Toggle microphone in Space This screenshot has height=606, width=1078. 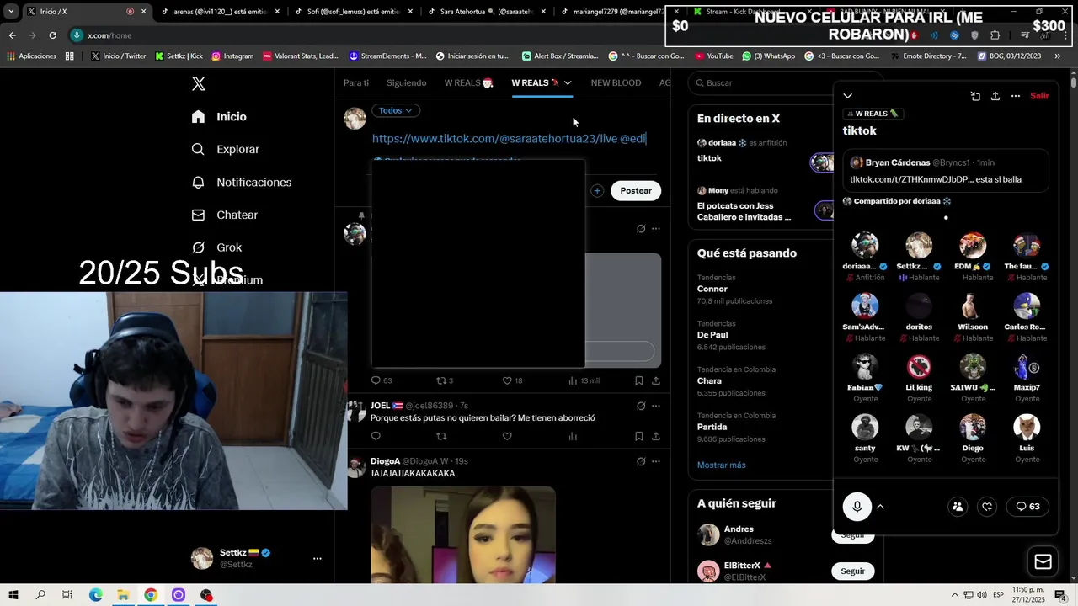[857, 507]
